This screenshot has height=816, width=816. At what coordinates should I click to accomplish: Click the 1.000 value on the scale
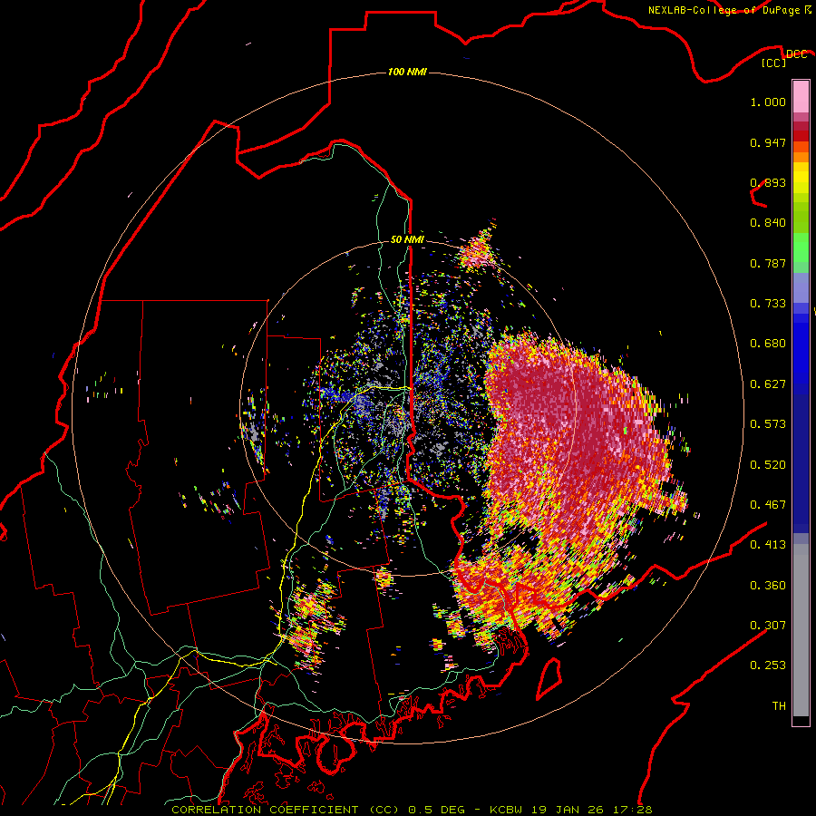[x=768, y=102]
